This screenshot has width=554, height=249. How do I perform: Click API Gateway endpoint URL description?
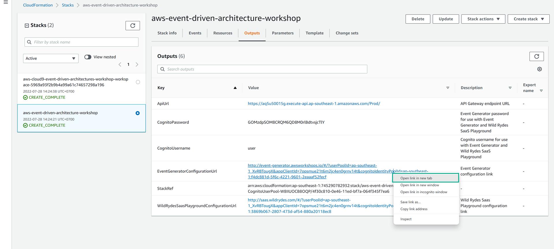tap(485, 104)
